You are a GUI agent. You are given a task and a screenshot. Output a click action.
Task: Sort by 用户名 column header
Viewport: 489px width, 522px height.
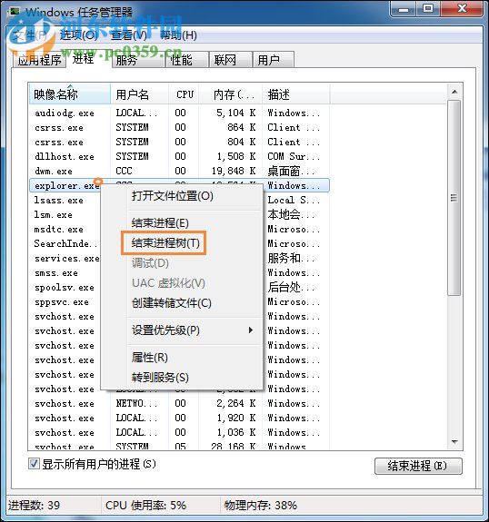139,94
